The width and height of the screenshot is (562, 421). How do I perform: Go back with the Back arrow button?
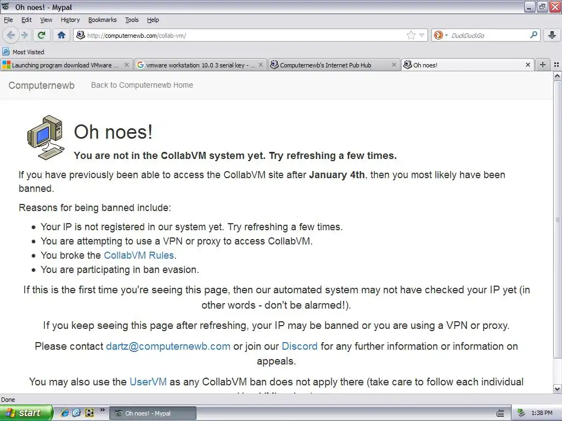11,35
